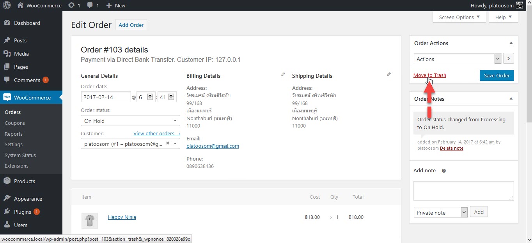Clear the selected customer with the x icon
Image resolution: width=532 pixels, height=243 pixels.
click(167, 143)
